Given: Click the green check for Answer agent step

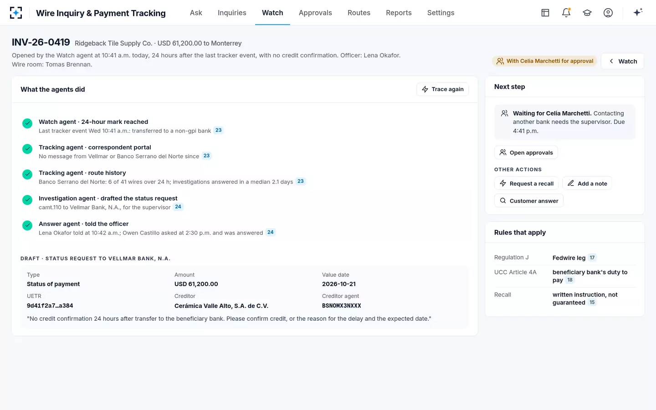Looking at the screenshot, I should (x=27, y=225).
